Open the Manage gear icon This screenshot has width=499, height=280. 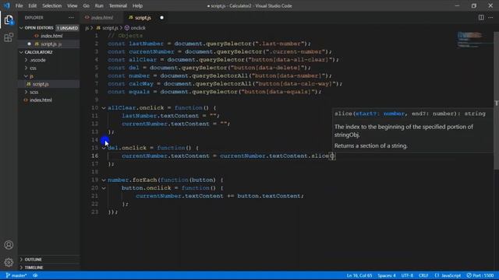pyautogui.click(x=9, y=262)
